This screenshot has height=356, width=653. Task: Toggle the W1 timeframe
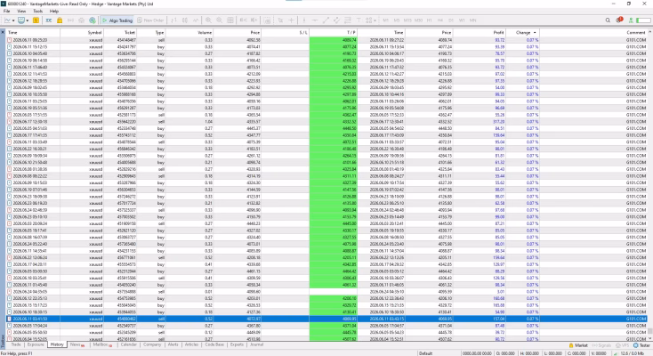(462, 20)
